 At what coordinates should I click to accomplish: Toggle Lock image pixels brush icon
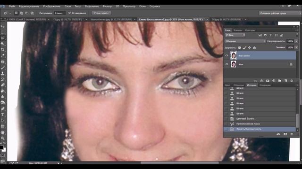tap(244, 47)
